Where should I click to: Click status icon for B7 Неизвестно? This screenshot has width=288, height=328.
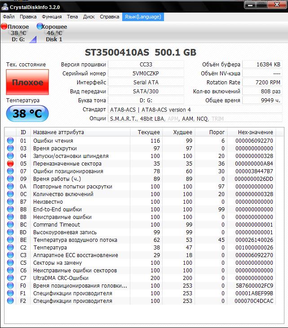(x=10, y=201)
